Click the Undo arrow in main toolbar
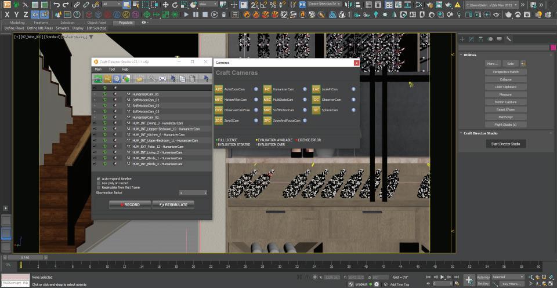The height and width of the screenshot is (288, 557). tap(57, 5)
